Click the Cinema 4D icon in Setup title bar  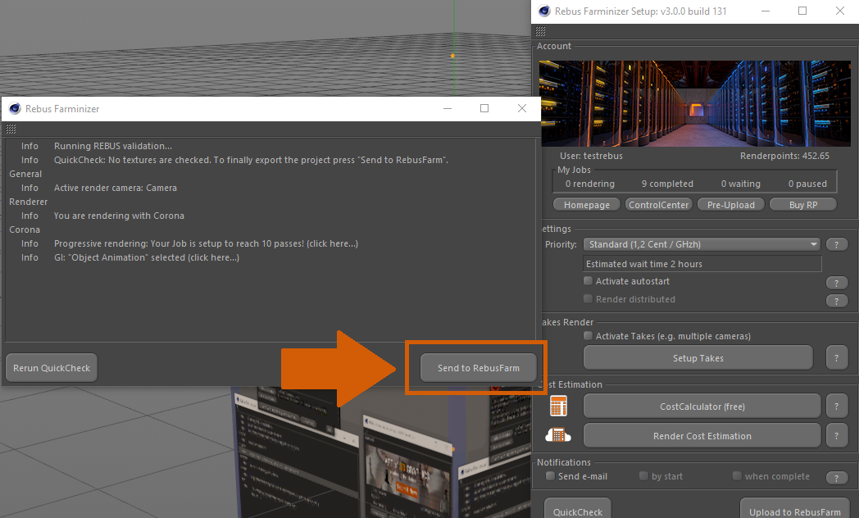544,11
